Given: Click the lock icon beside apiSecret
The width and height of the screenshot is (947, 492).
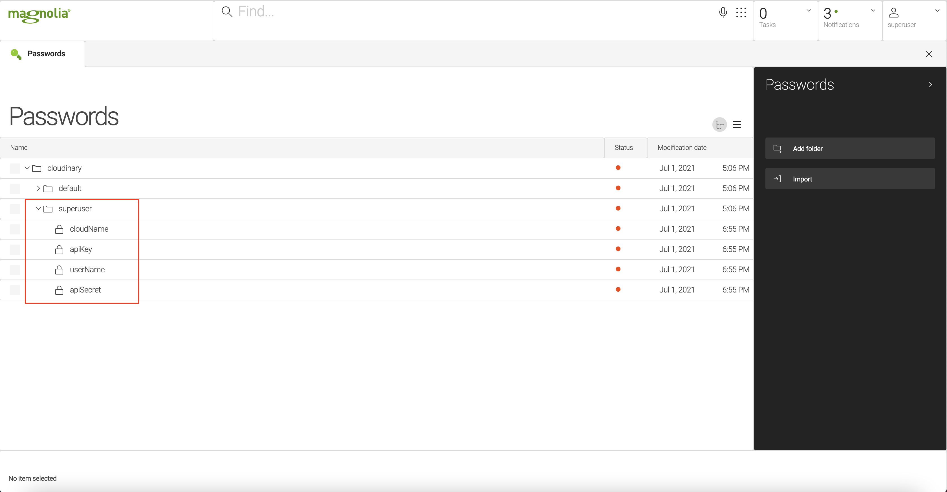Looking at the screenshot, I should tap(59, 290).
